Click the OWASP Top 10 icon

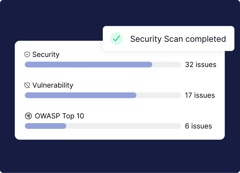(x=28, y=116)
